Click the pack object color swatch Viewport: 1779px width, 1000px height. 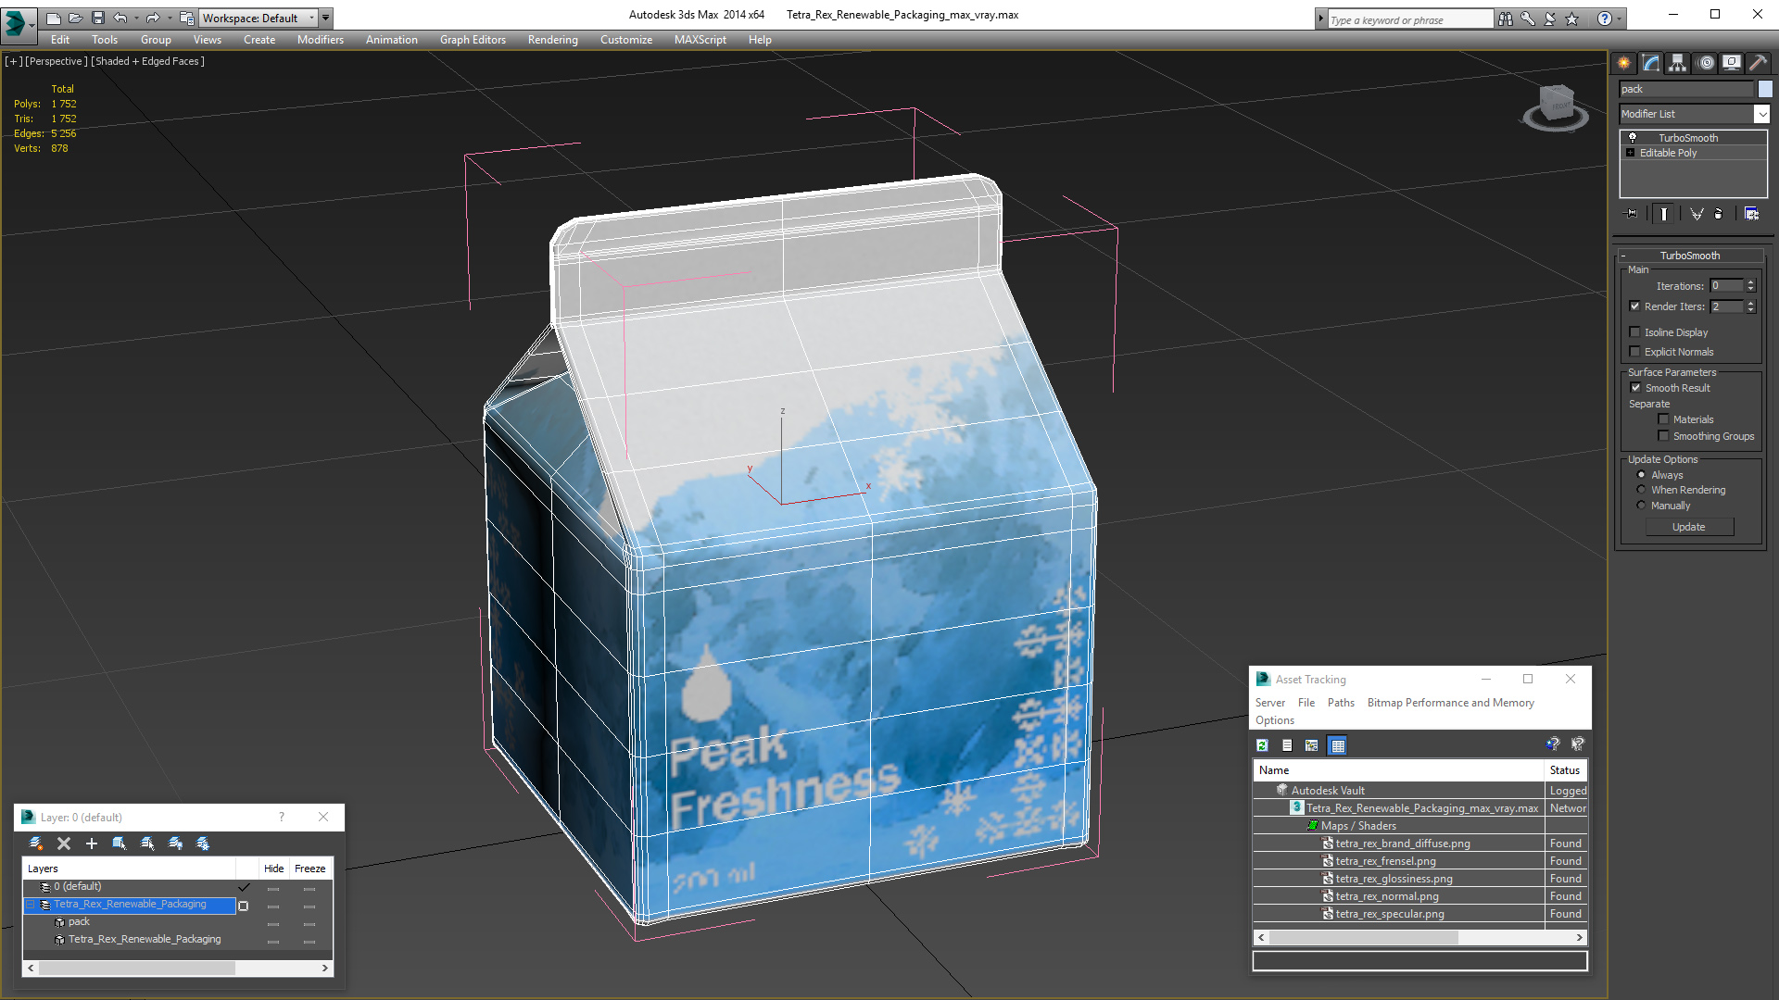1765,89
